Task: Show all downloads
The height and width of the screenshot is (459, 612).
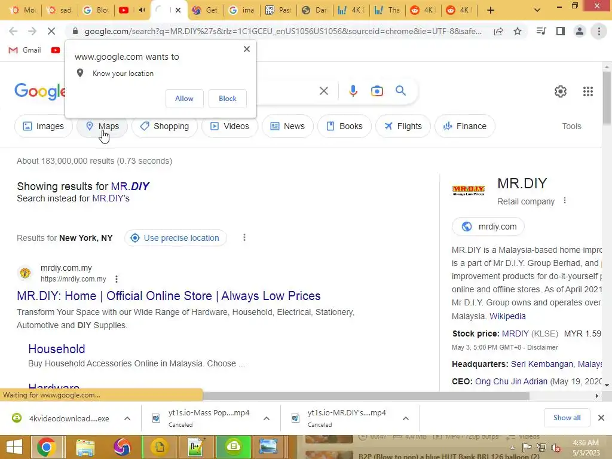Action: [x=567, y=418]
